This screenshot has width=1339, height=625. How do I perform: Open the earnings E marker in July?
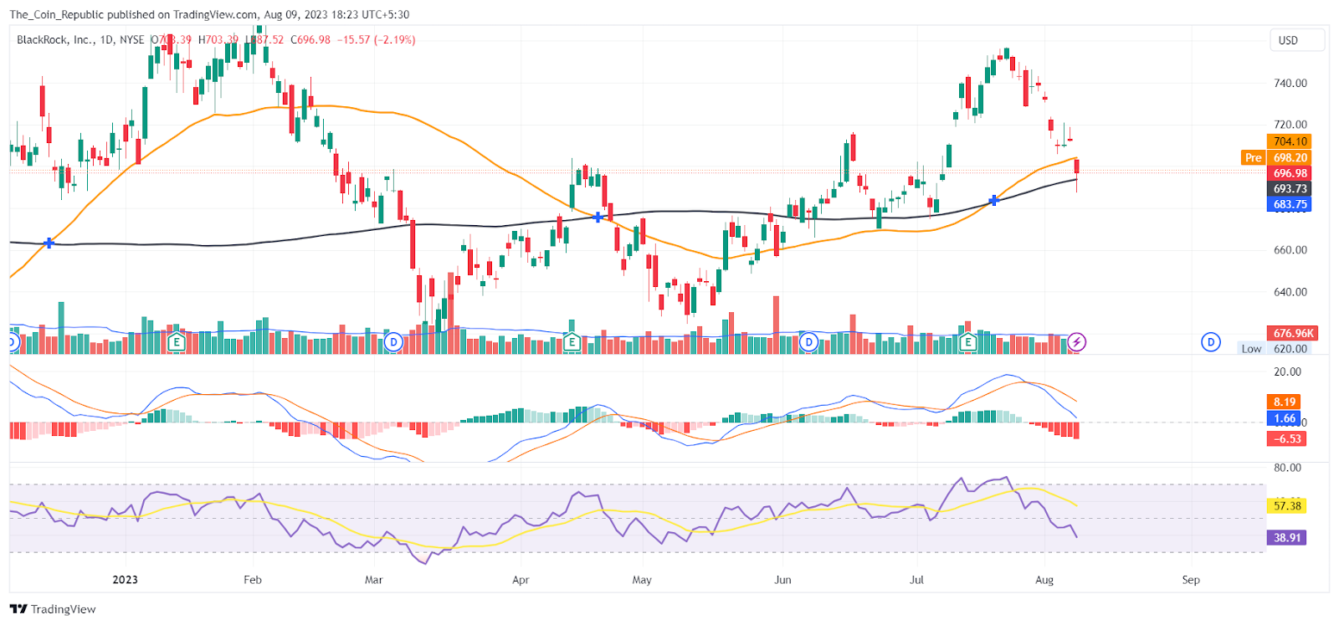click(968, 341)
